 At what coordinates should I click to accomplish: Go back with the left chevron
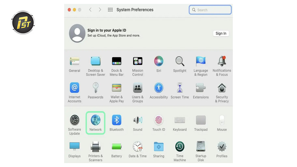click(90, 10)
